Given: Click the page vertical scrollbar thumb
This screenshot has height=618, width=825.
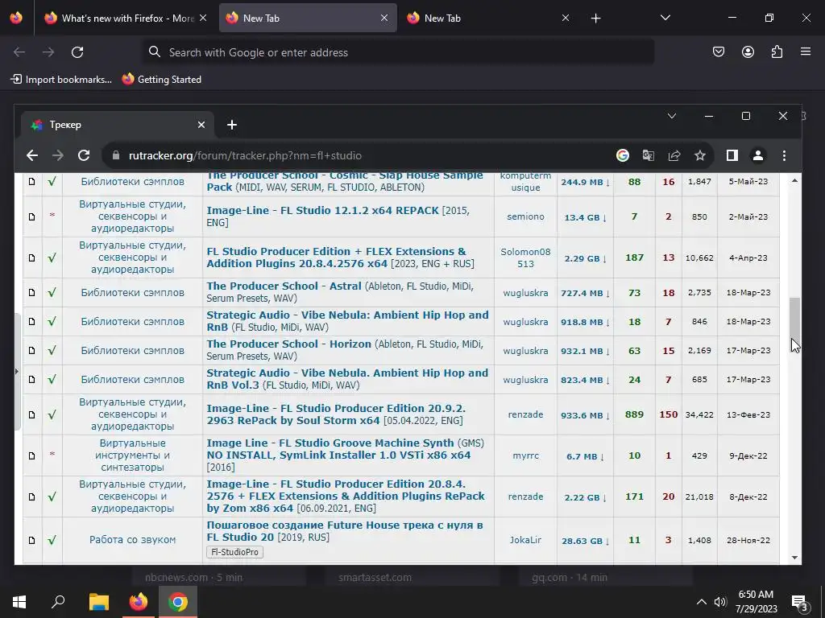Looking at the screenshot, I should point(794,320).
